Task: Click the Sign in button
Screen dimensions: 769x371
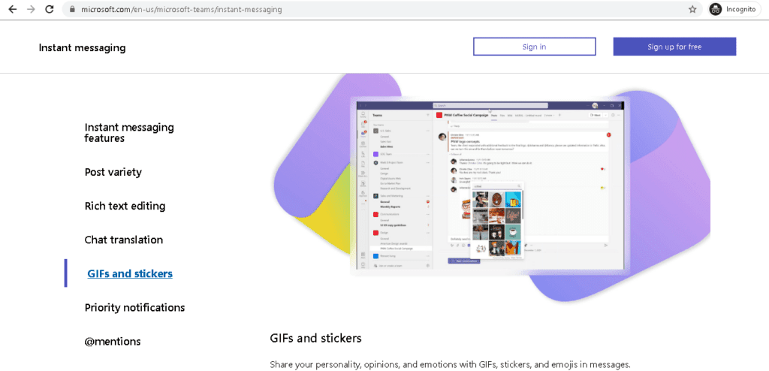Action: (534, 47)
